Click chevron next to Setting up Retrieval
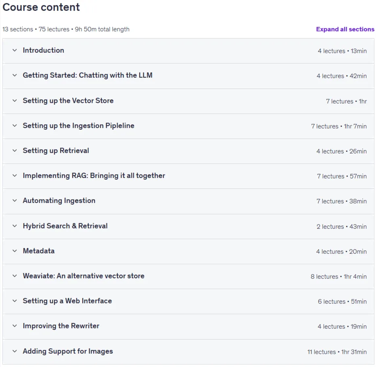The height and width of the screenshot is (367, 378). [x=15, y=151]
